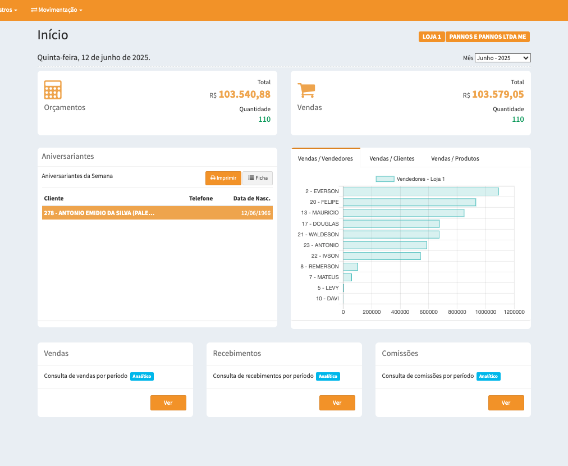The width and height of the screenshot is (568, 466).
Task: Click Analítico badge next to comissões consultation
Action: click(x=488, y=376)
